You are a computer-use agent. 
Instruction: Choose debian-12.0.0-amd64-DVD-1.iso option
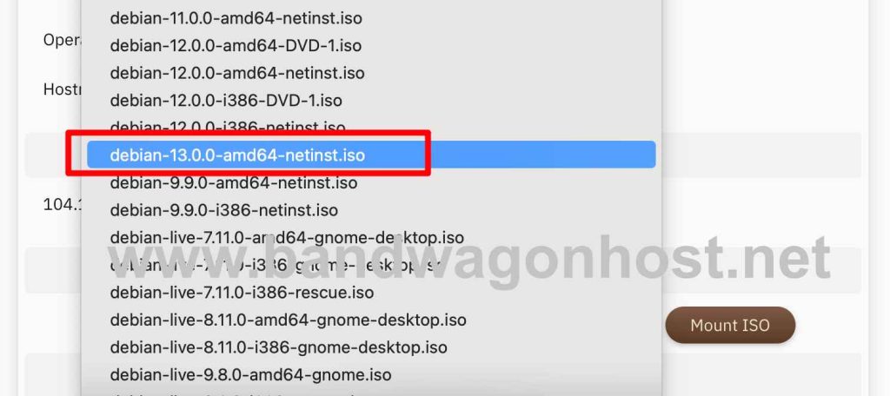[371, 45]
